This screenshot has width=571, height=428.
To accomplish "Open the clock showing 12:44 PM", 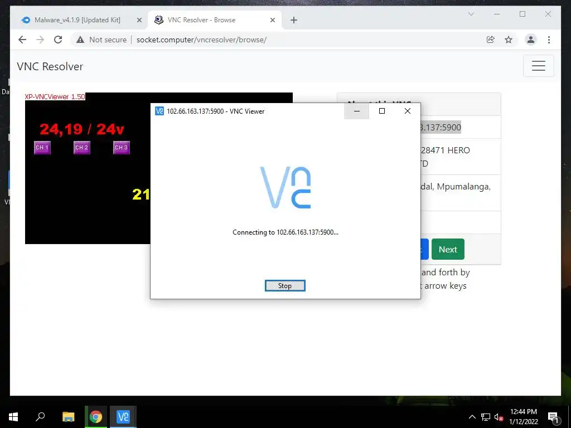I will pyautogui.click(x=523, y=417).
